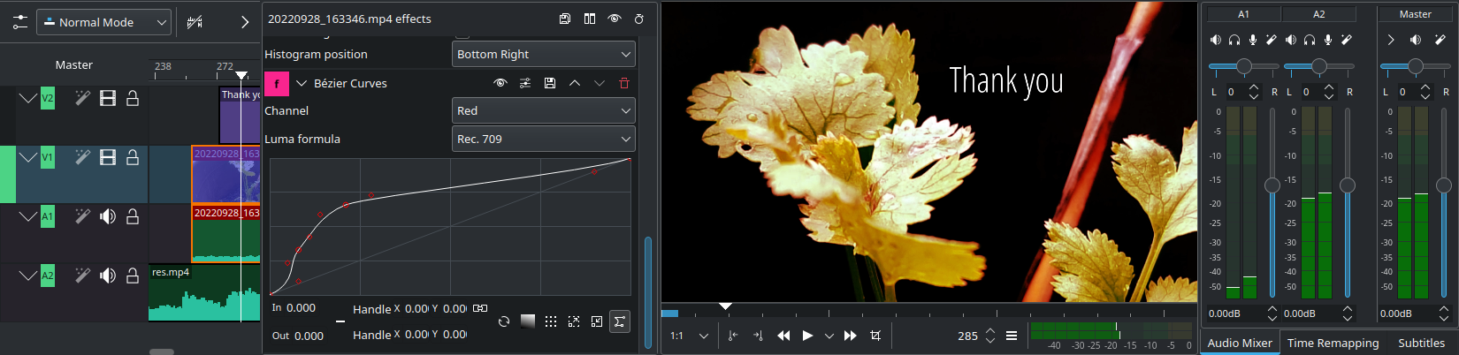Toggle the Bézier Curves effect visibility eye
The height and width of the screenshot is (355, 1459).
click(x=500, y=83)
